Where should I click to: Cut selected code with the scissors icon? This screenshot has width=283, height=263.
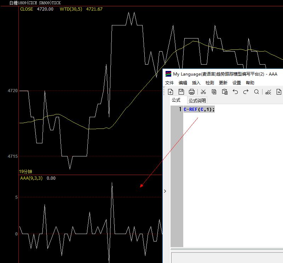203,92
